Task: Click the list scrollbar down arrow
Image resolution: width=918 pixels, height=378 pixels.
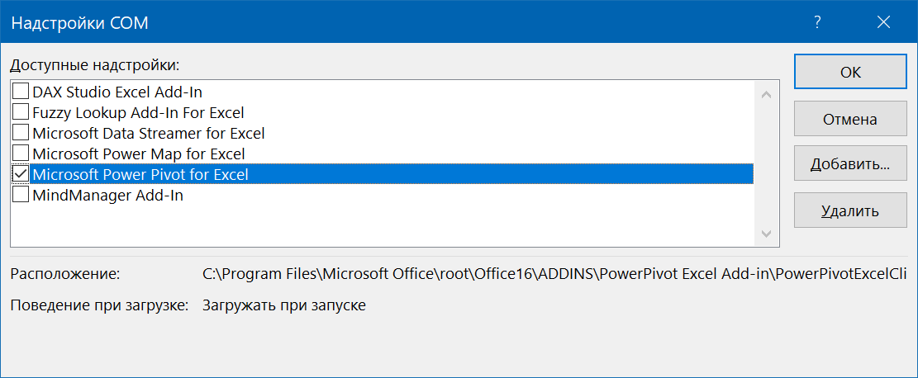Action: (x=766, y=234)
